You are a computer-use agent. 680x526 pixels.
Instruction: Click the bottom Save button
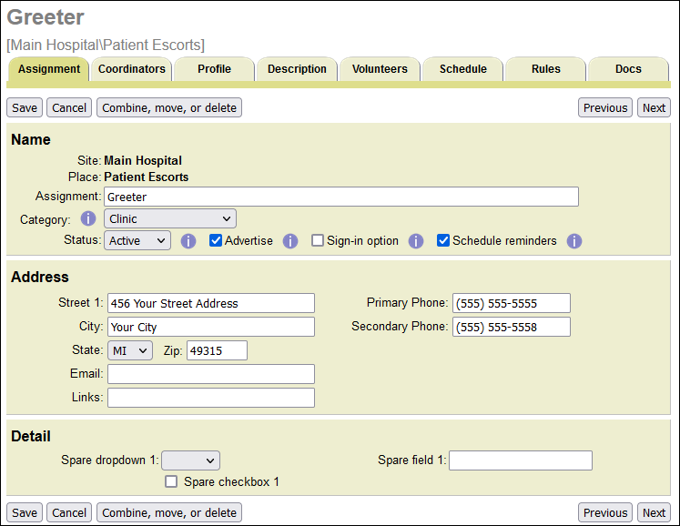tap(25, 512)
